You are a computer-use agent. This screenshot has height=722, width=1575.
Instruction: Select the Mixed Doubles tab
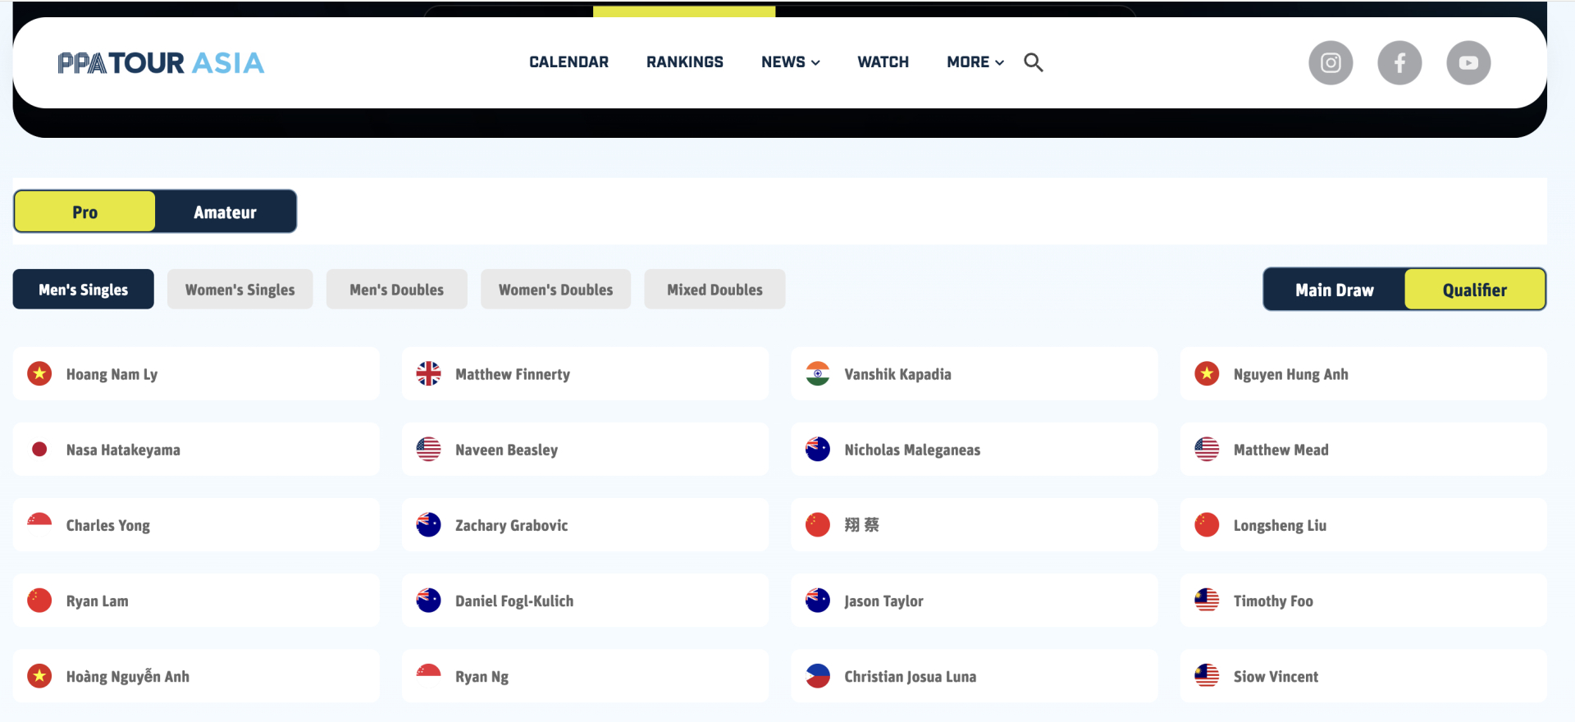pyautogui.click(x=714, y=290)
